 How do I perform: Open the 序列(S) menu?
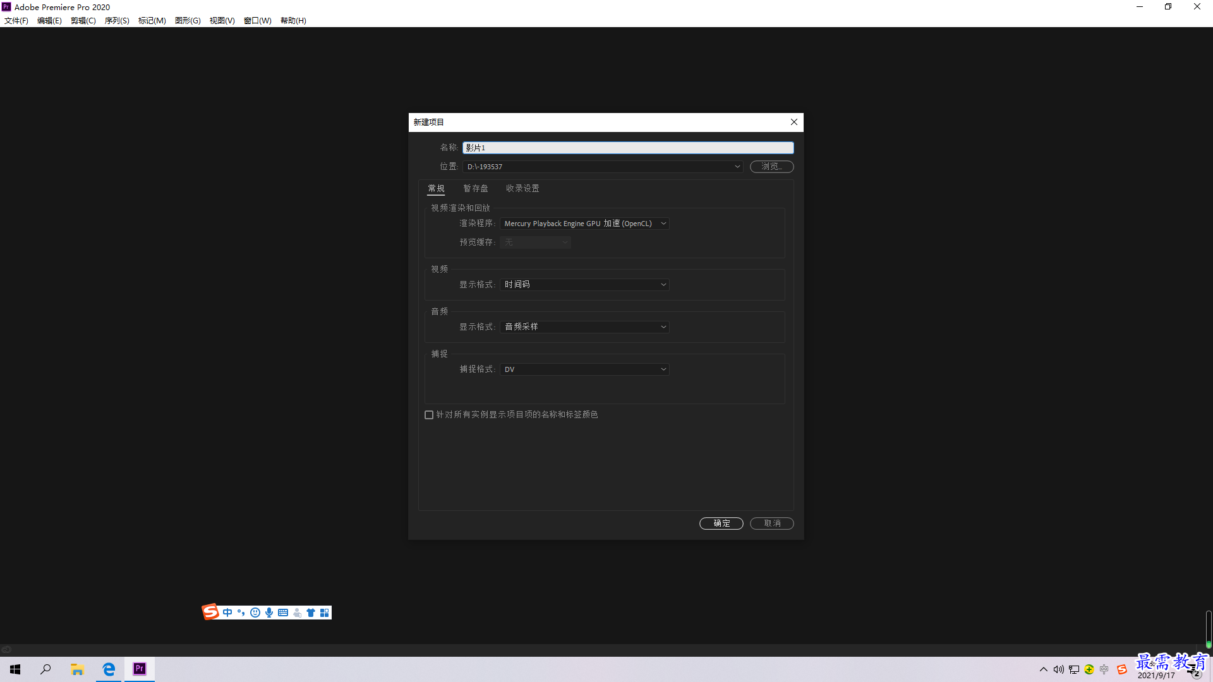117,21
